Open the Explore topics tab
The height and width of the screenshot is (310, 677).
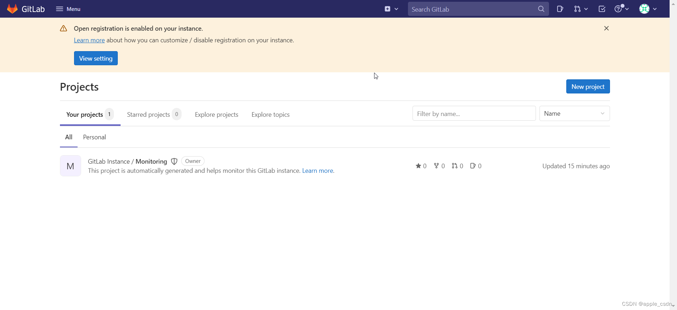(270, 114)
